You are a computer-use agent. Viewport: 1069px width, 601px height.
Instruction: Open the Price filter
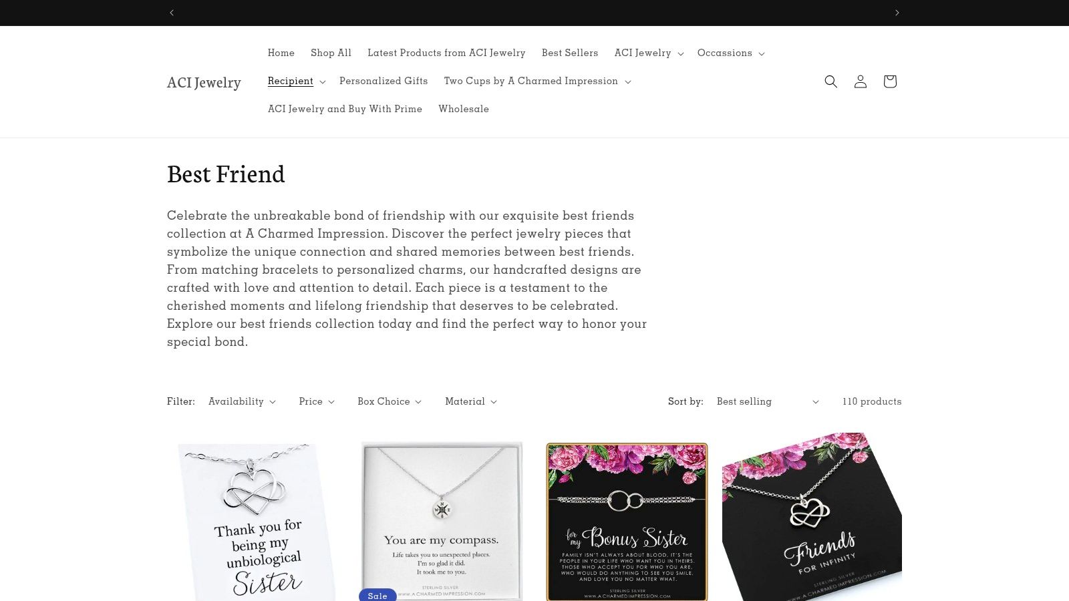tap(317, 401)
